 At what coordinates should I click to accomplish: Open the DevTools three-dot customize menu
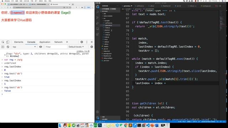[87, 42]
